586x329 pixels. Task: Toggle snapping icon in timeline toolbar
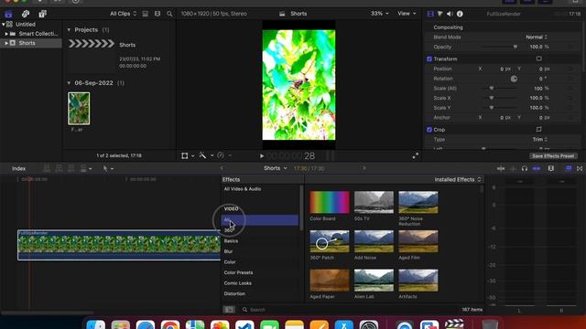click(537, 168)
